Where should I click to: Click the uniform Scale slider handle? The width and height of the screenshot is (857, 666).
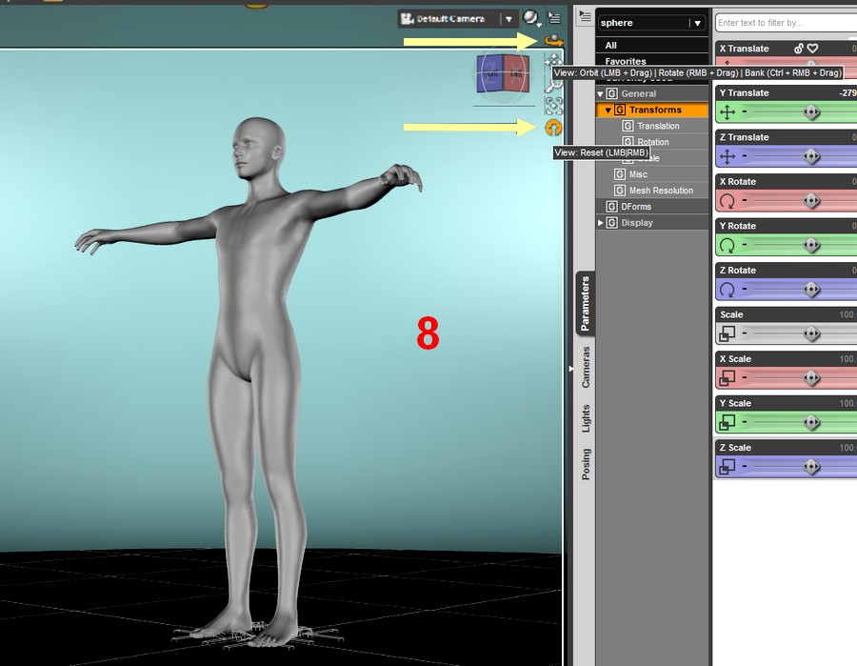[x=811, y=333]
